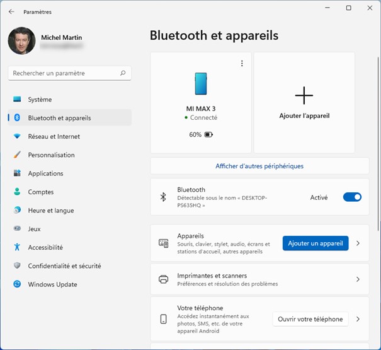Click Windows Update icon in sidebar
The width and height of the screenshot is (381, 350).
pyautogui.click(x=17, y=284)
